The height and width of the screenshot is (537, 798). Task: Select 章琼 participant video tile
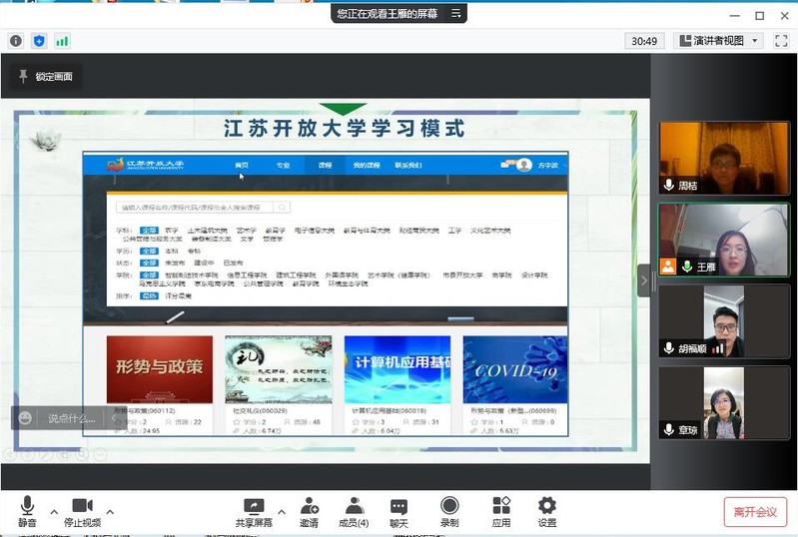[724, 402]
